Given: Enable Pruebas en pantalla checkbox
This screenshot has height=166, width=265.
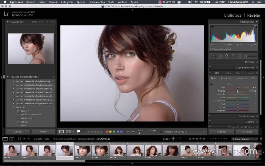Looking at the screenshot, I should coord(161,132).
